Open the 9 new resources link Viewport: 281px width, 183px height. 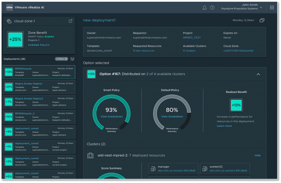(144, 51)
